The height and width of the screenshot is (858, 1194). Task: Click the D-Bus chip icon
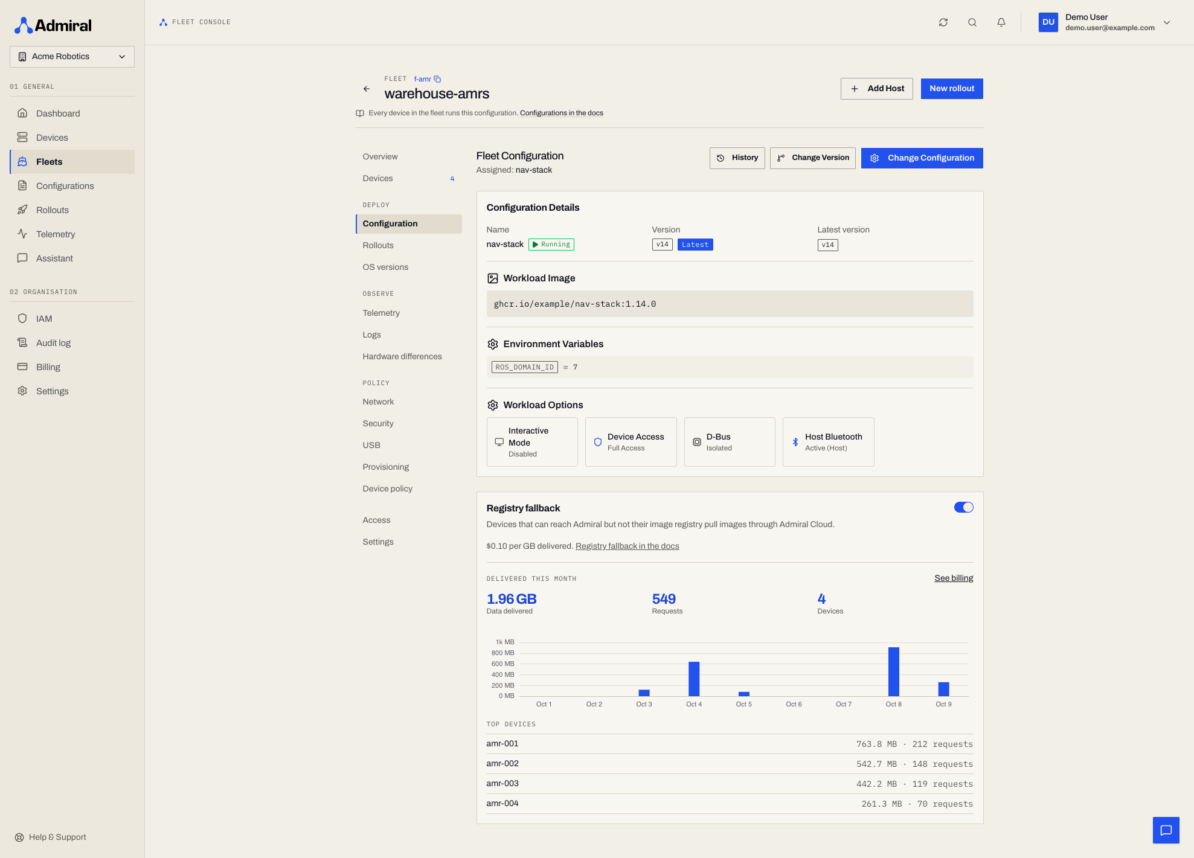(x=697, y=442)
